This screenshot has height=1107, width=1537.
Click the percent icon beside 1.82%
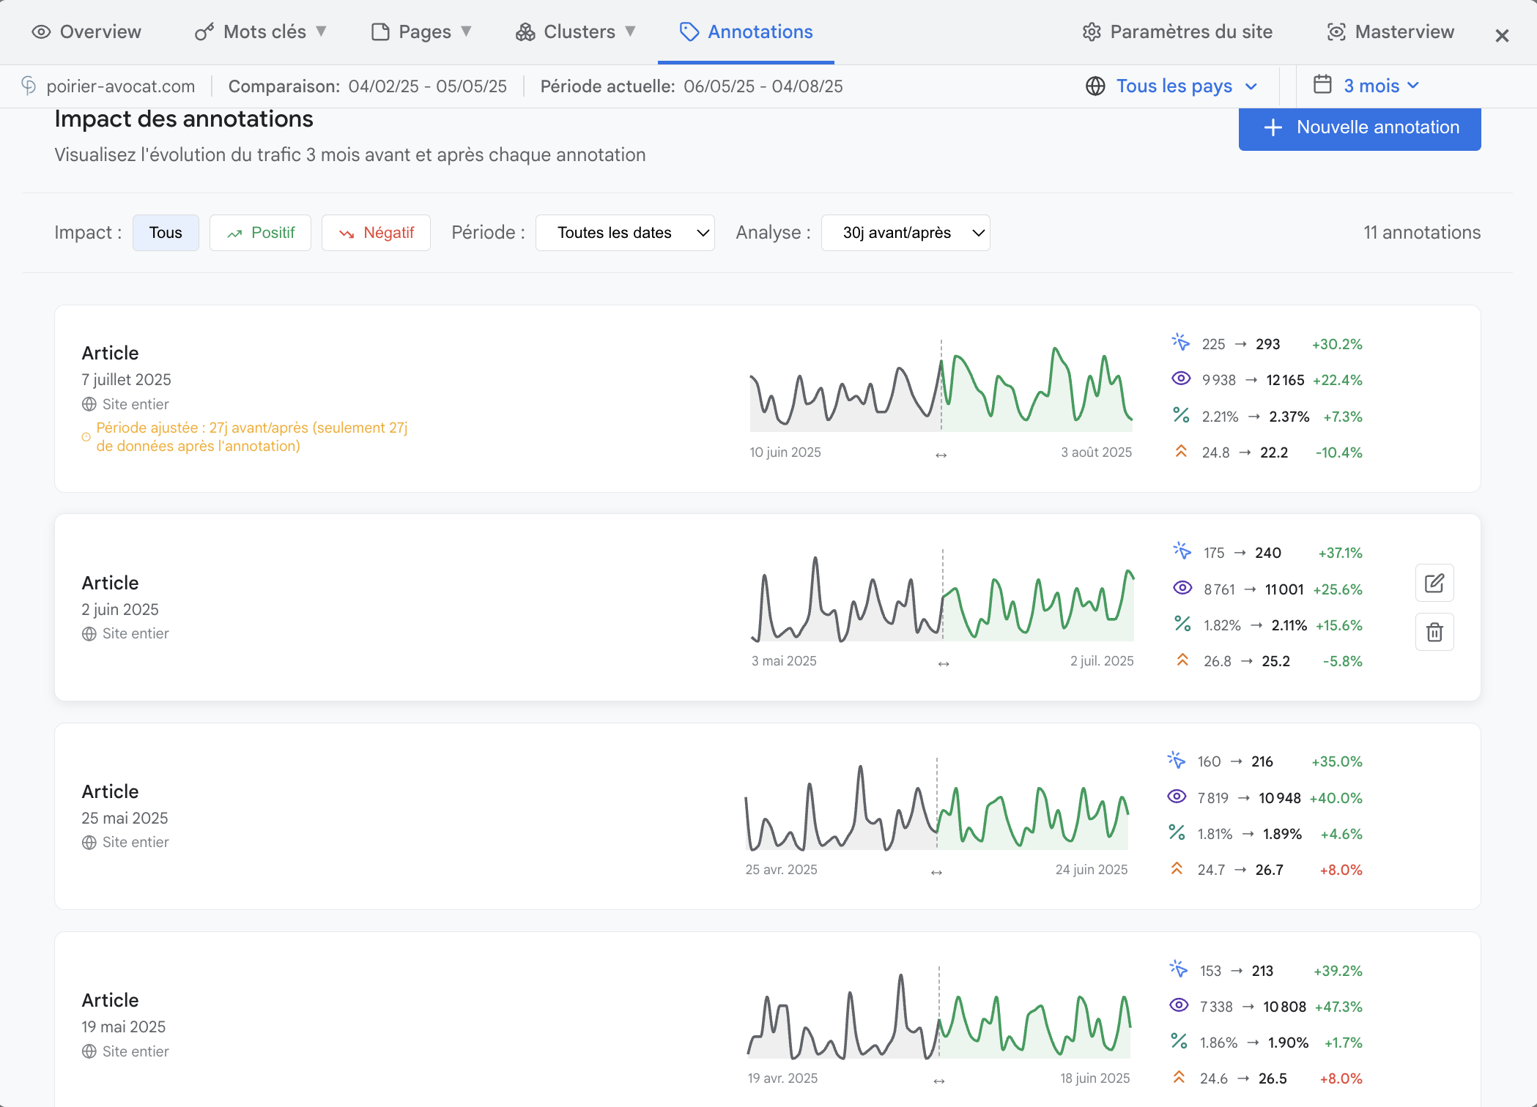pos(1182,624)
